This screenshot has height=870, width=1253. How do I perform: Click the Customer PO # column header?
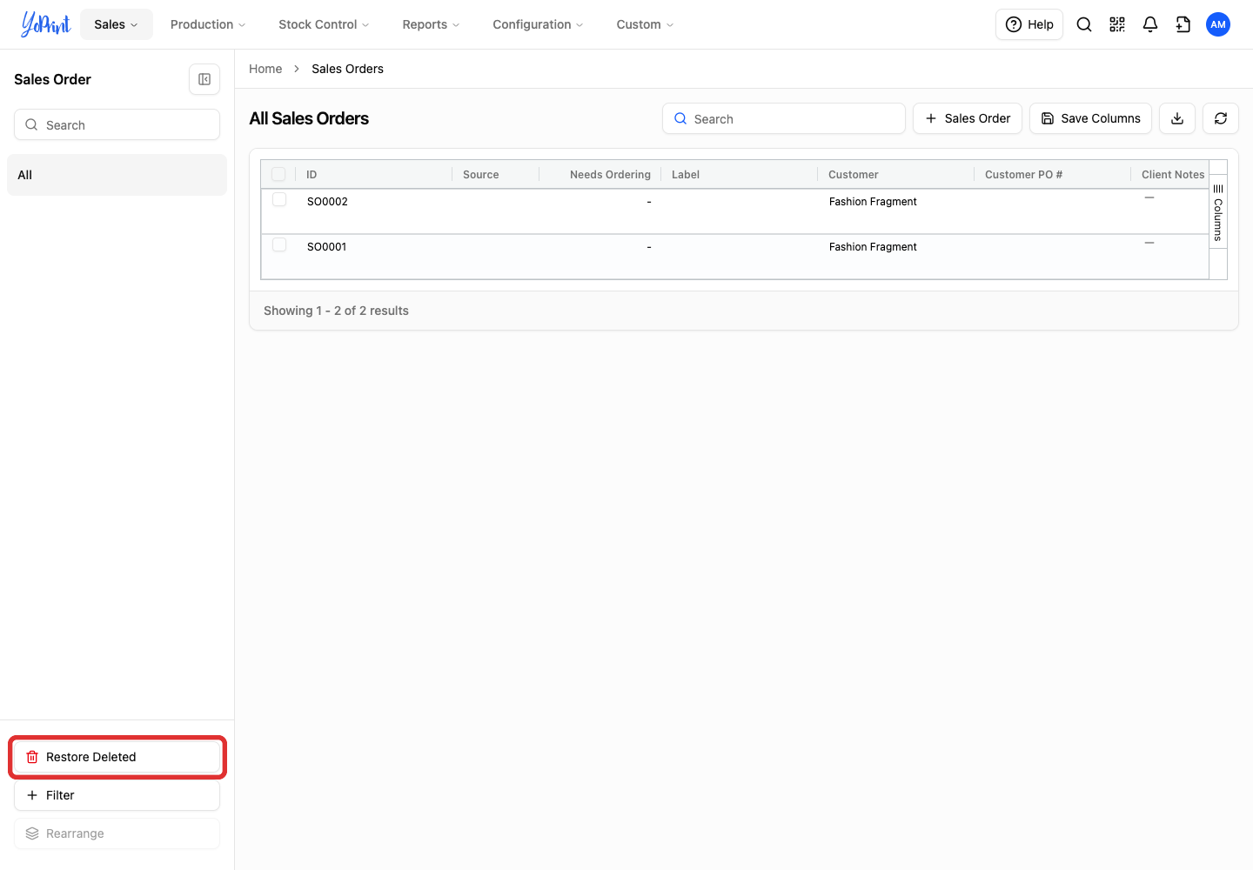pos(1052,174)
